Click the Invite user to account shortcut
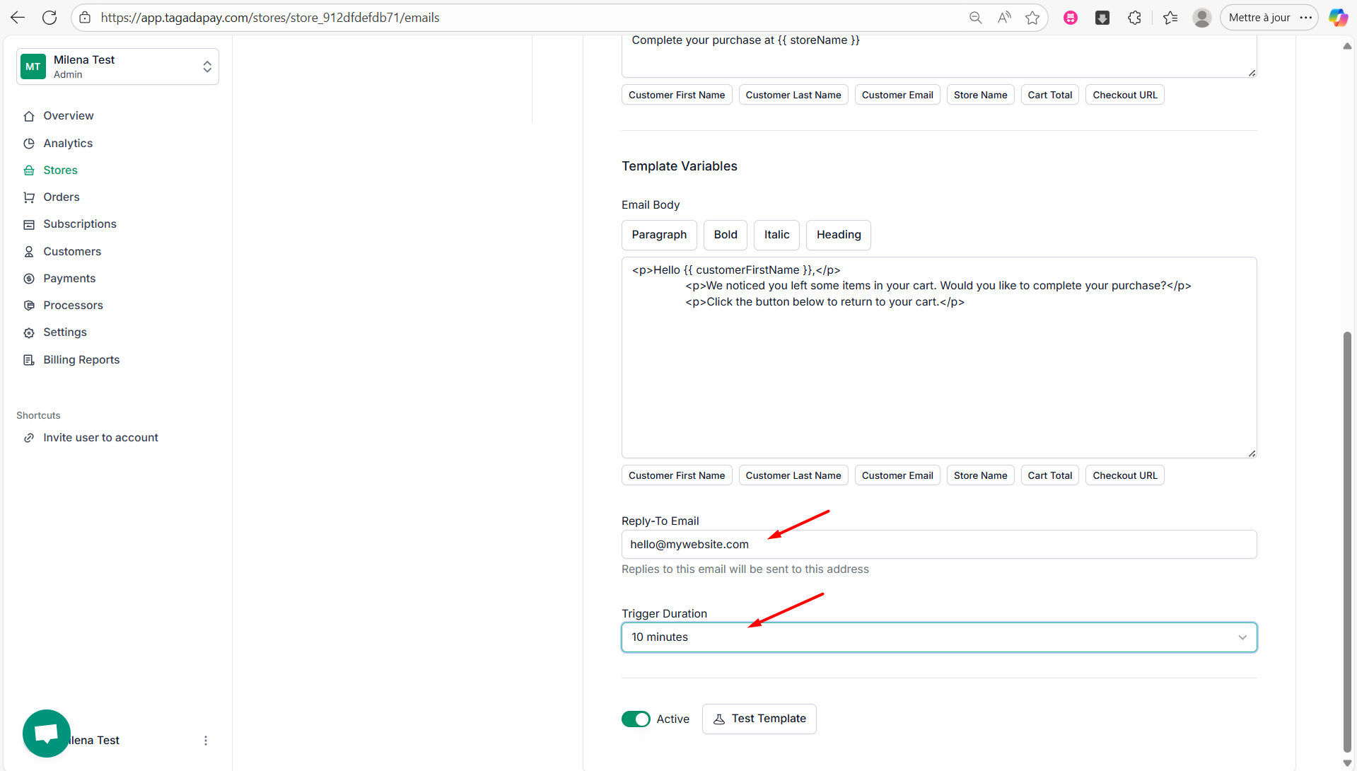Image resolution: width=1357 pixels, height=771 pixels. (x=100, y=437)
